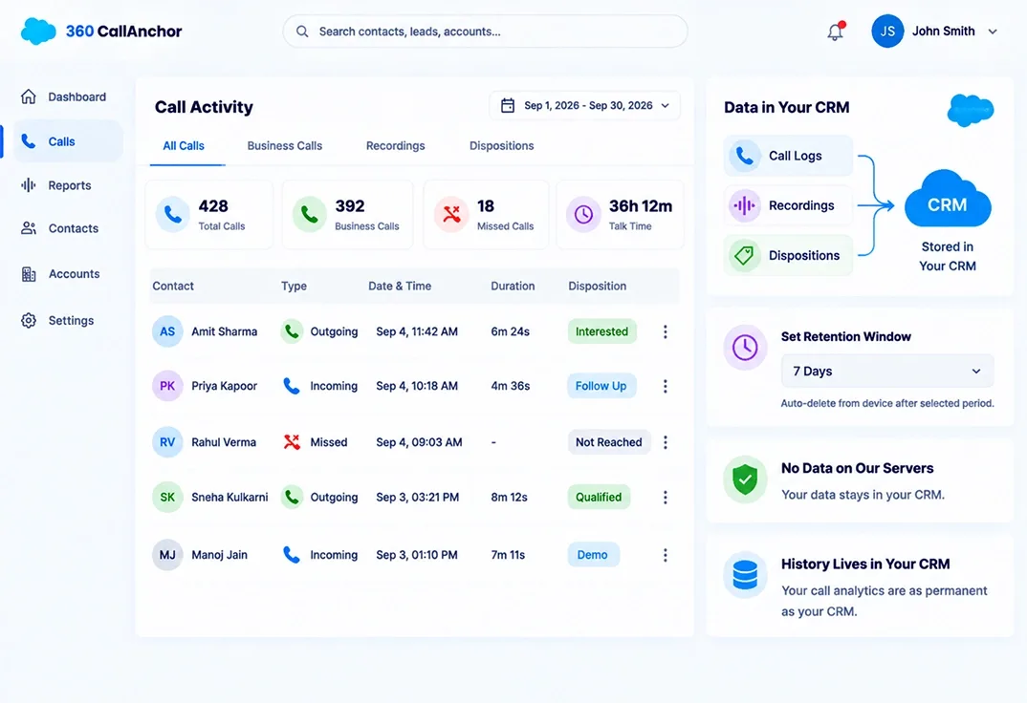Click the JS user avatar
The height and width of the screenshot is (703, 1027).
tap(887, 31)
